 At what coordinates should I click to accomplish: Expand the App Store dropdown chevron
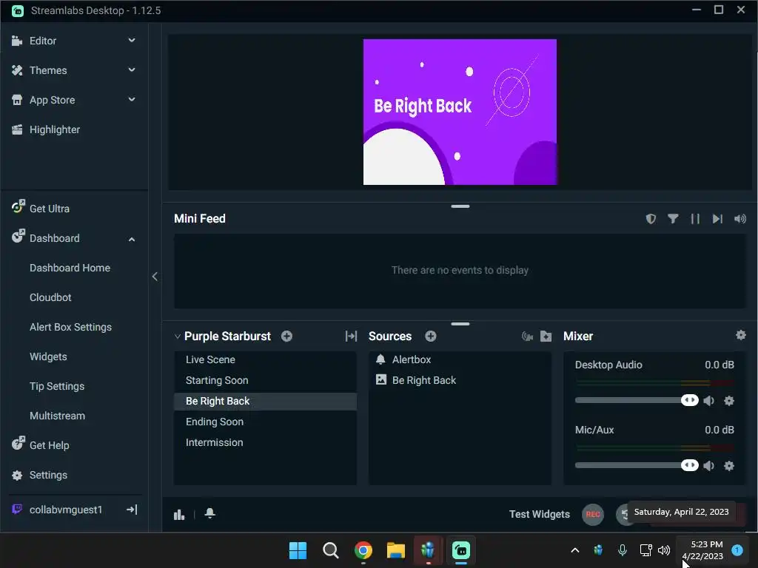(132, 100)
